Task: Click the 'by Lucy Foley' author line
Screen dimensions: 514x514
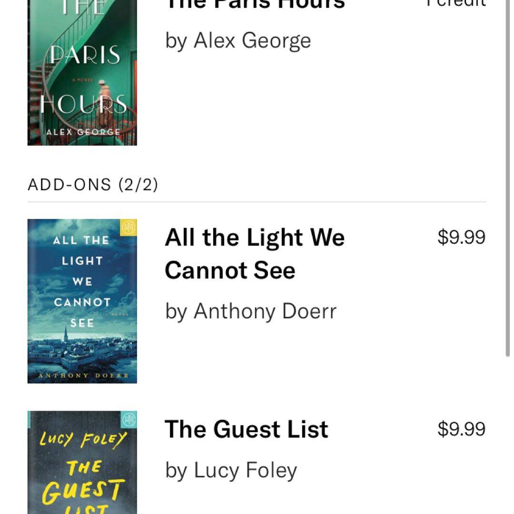Action: pyautogui.click(x=231, y=471)
